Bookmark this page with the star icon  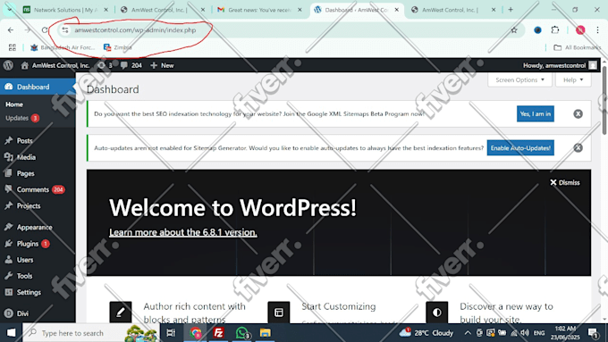point(514,29)
